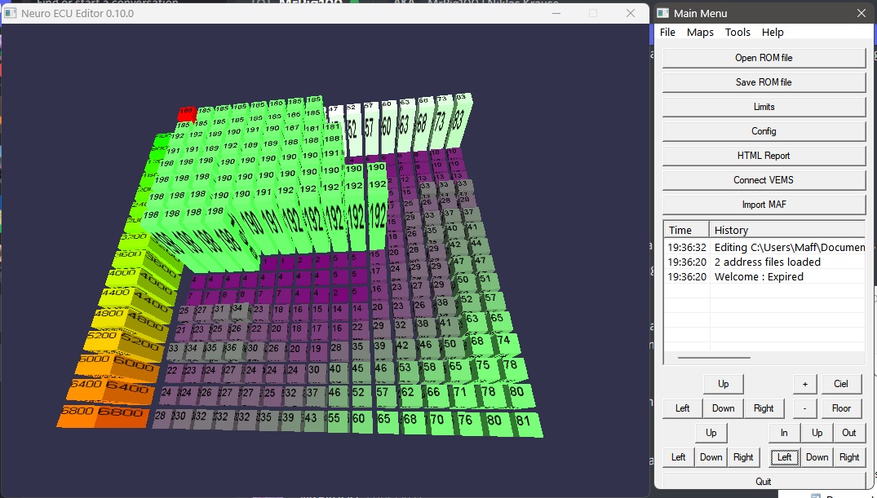
Task: Click the focused Left button below In
Action: [x=784, y=457]
